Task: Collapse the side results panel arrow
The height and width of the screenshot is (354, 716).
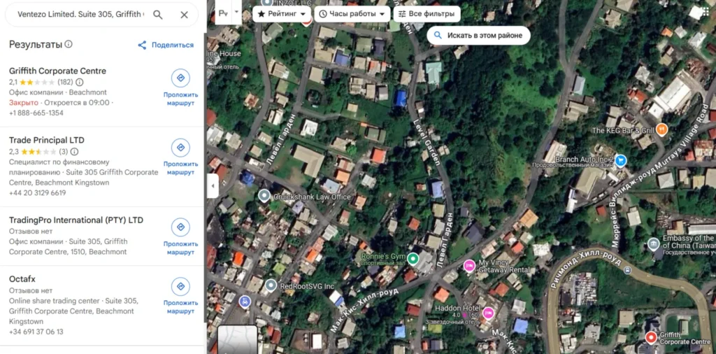Action: (213, 185)
